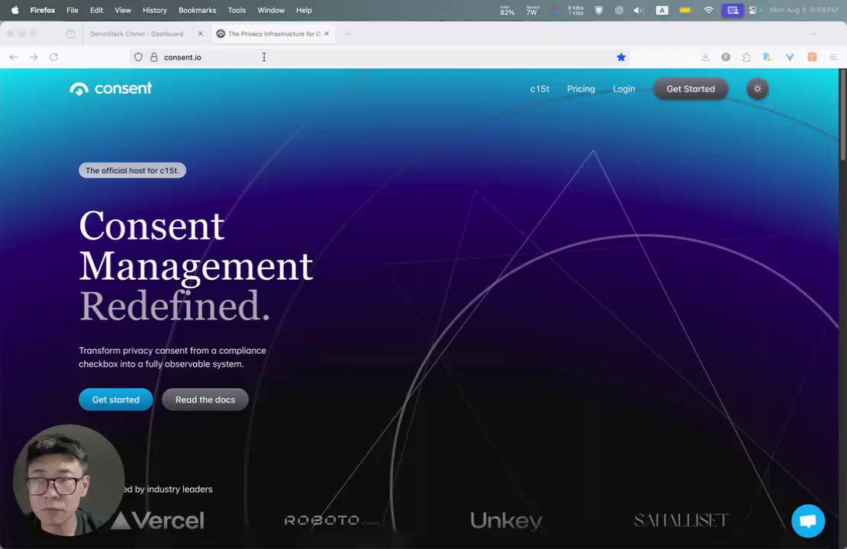Open the Firefox hamburger menu
The image size is (847, 549).
point(833,57)
